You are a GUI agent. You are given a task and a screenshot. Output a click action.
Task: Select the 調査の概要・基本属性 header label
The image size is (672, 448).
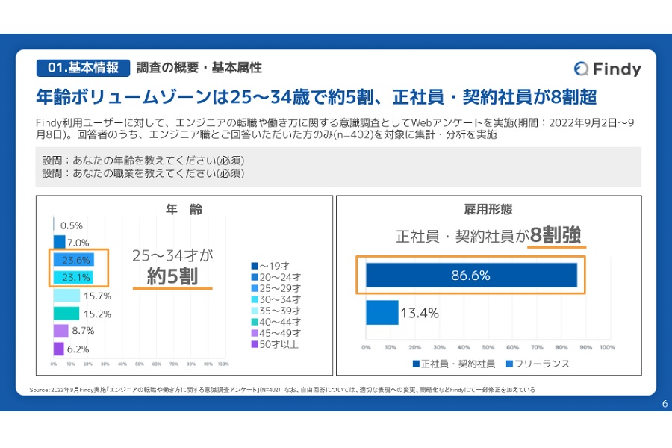click(198, 67)
